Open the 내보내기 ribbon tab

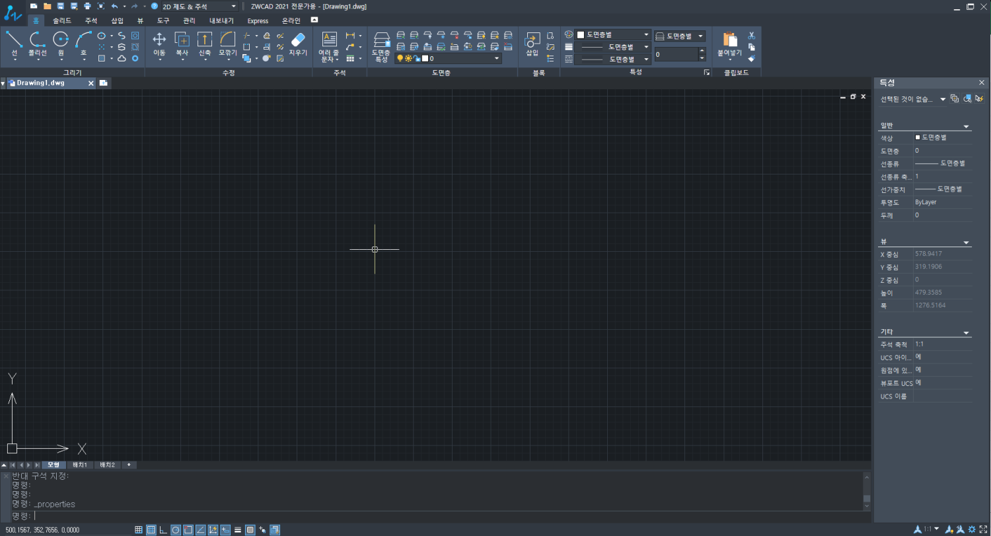(x=221, y=20)
